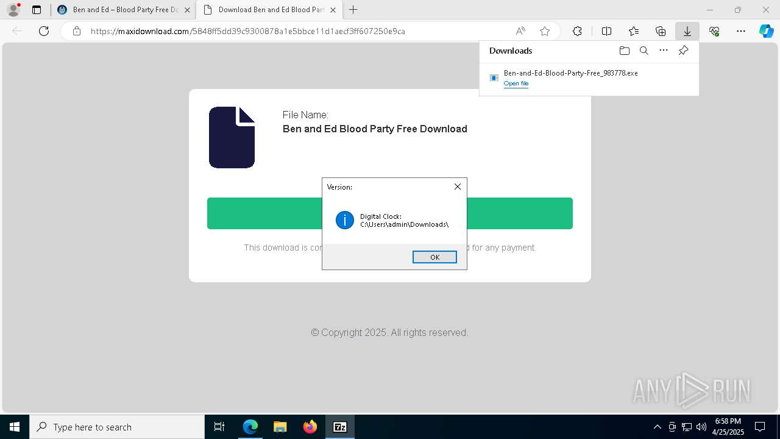Activate Read aloud in address bar
This screenshot has height=439, width=780.
point(520,31)
